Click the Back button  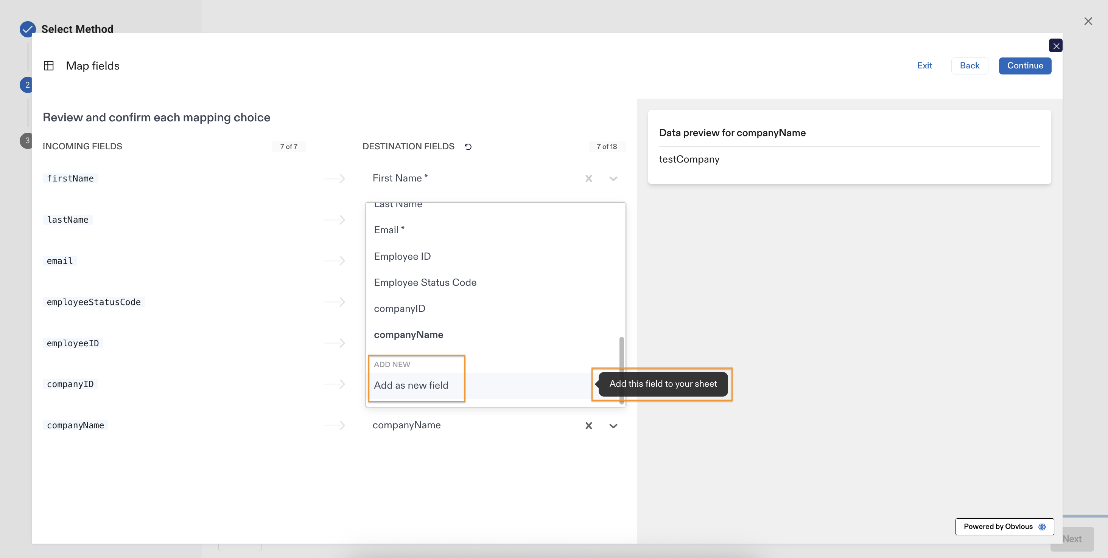click(x=969, y=66)
